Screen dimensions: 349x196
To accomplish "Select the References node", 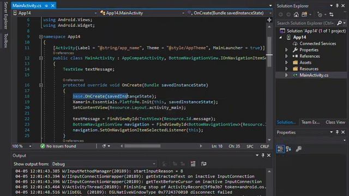I will (x=310, y=56).
